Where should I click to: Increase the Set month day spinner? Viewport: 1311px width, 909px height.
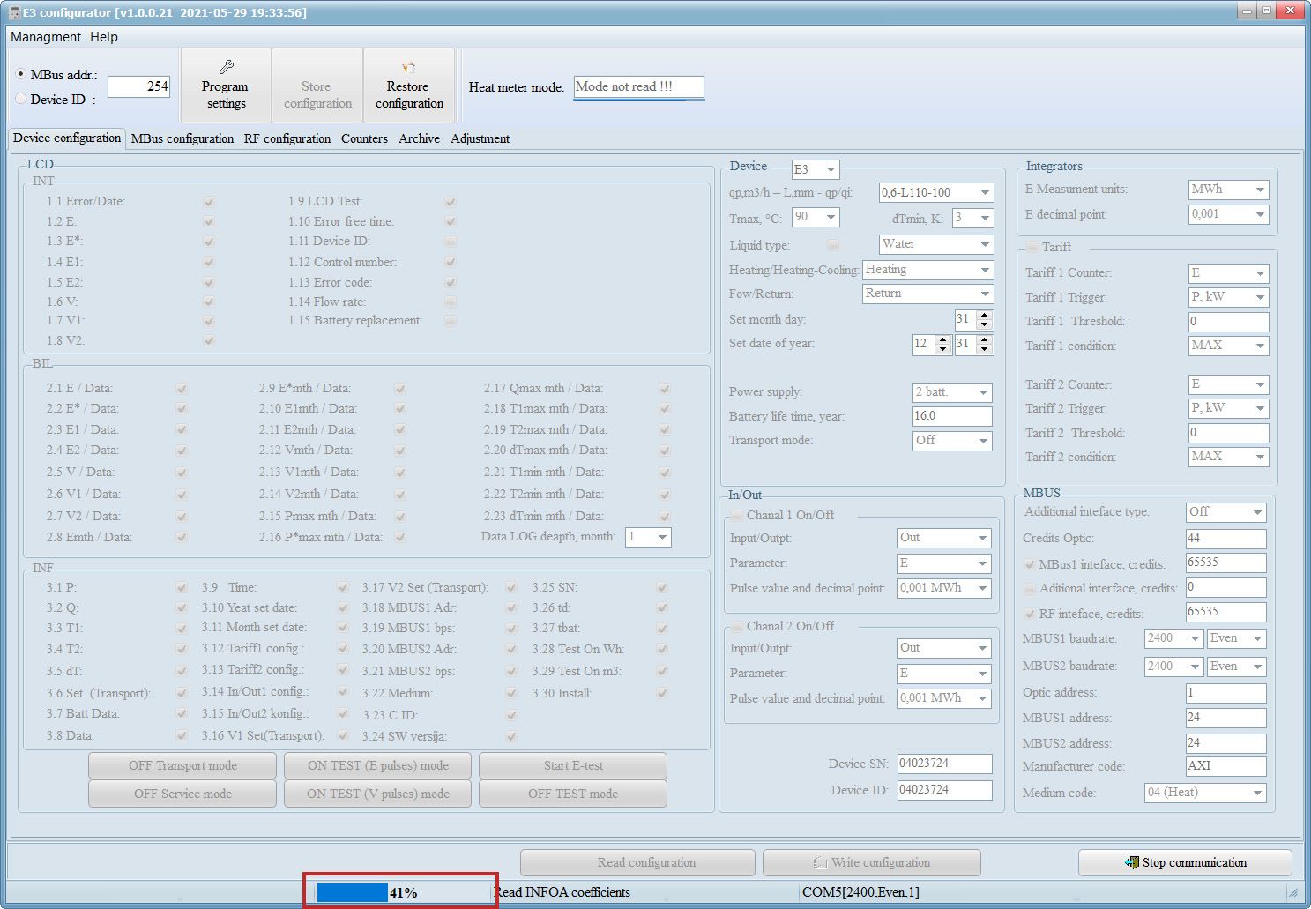coord(985,315)
